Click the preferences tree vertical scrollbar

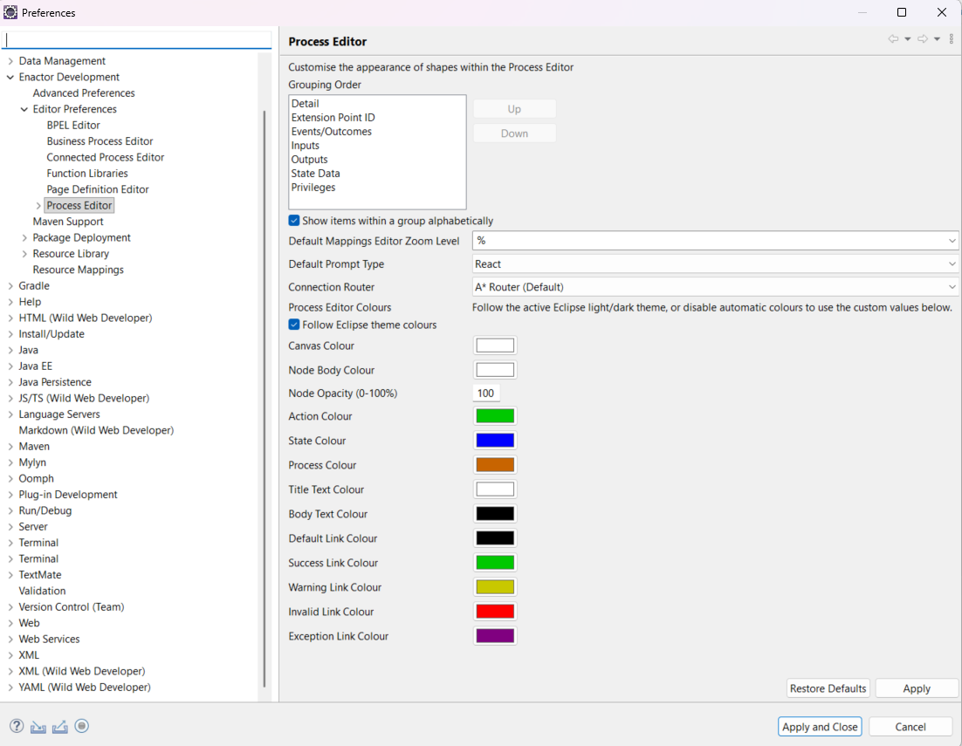pyautogui.click(x=265, y=399)
